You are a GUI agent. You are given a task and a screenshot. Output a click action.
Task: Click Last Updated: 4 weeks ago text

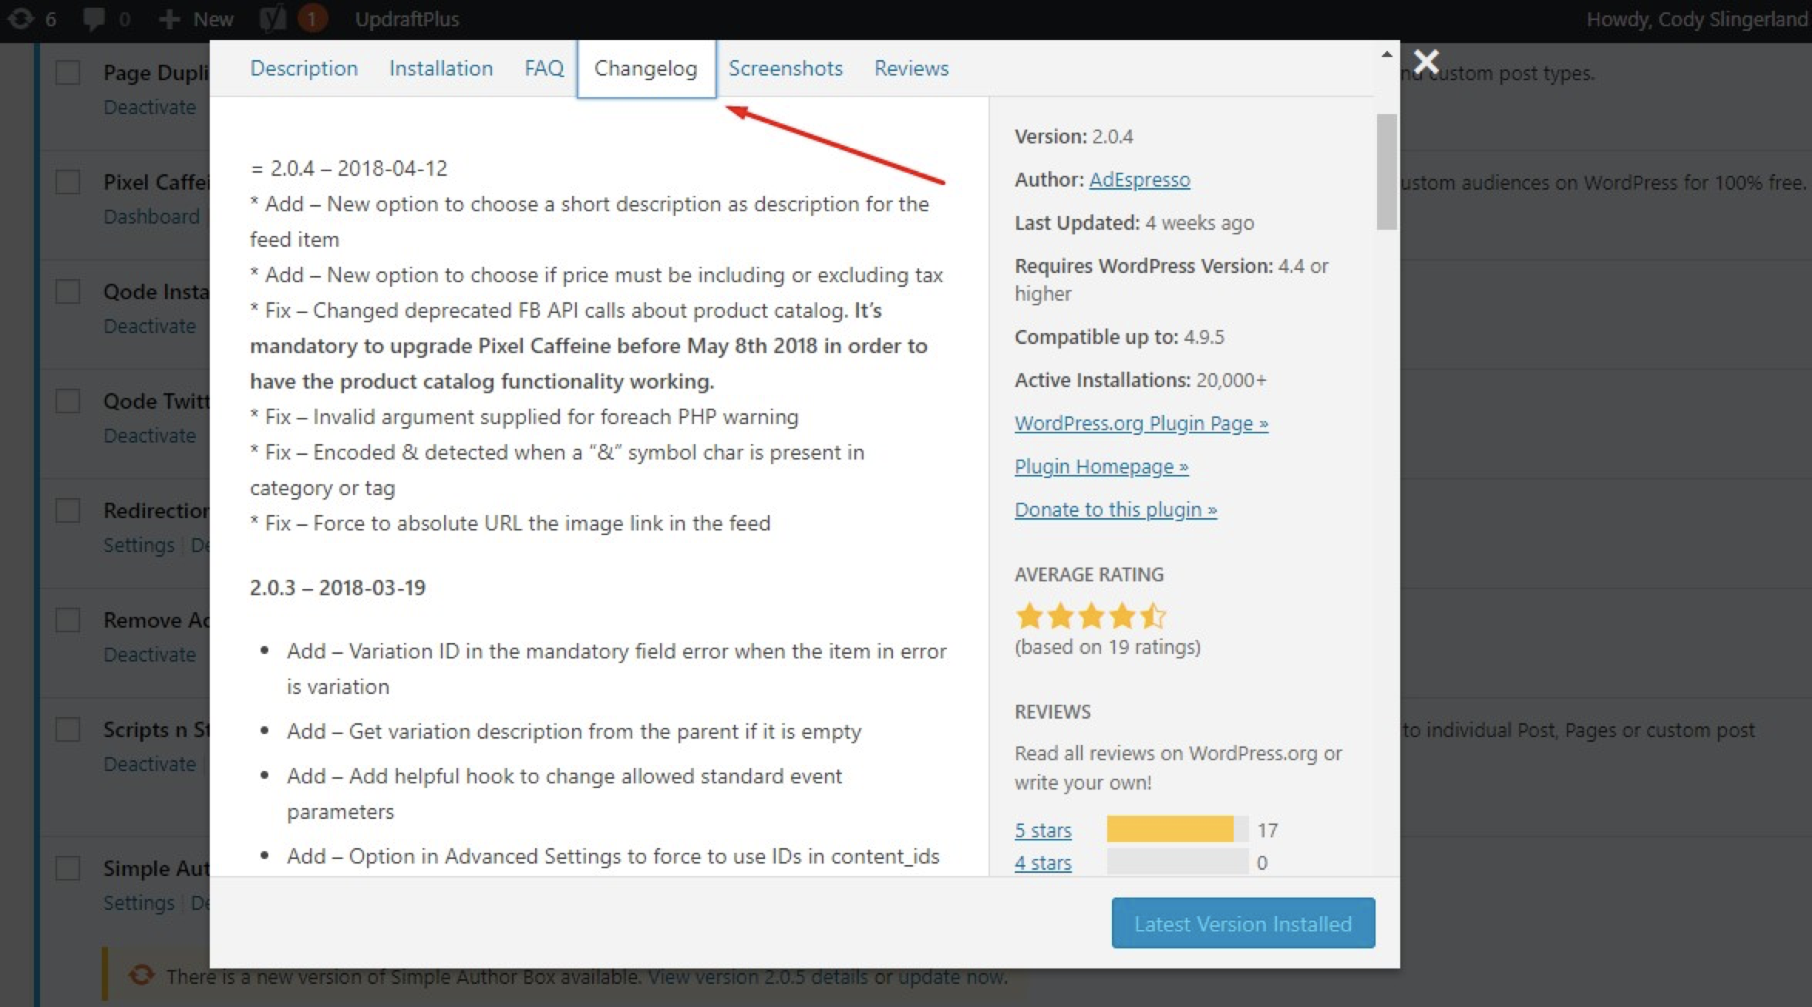coord(1134,223)
